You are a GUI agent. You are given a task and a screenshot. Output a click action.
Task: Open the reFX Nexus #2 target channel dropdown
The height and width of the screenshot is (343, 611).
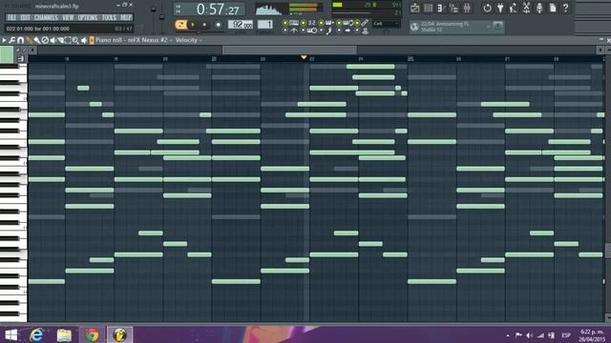tap(150, 40)
